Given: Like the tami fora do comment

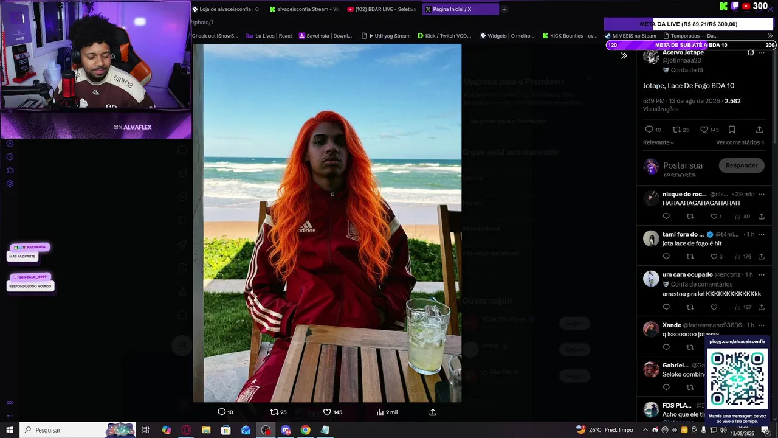Looking at the screenshot, I should 714,257.
